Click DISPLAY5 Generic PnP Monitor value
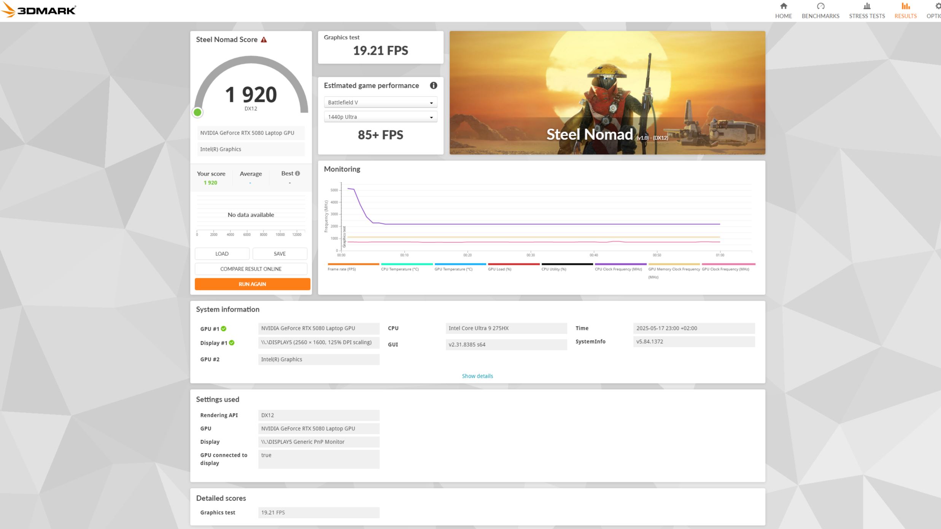The width and height of the screenshot is (941, 529). pyautogui.click(x=319, y=442)
